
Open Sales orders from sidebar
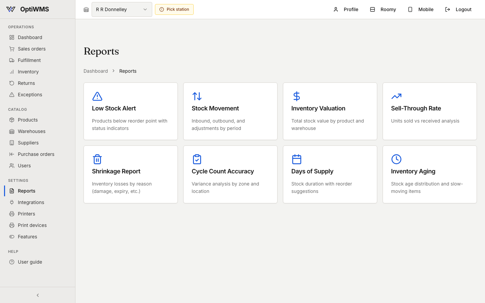pos(38,49)
